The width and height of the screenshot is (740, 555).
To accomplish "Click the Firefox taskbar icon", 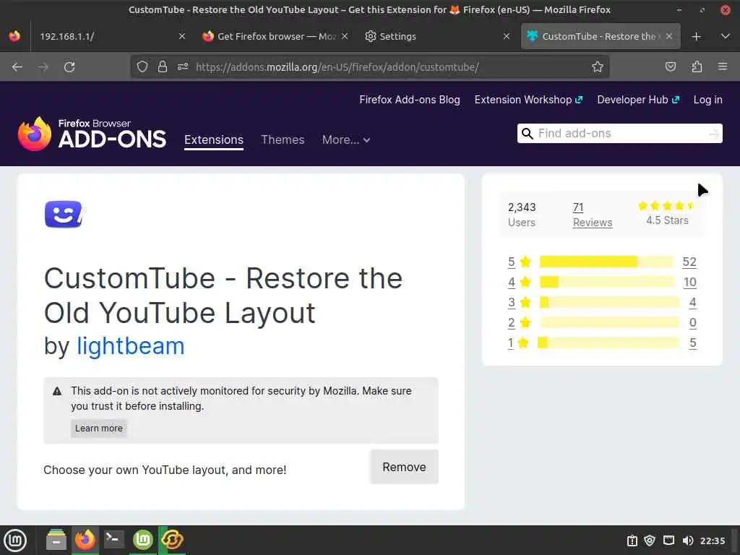I will pos(85,540).
